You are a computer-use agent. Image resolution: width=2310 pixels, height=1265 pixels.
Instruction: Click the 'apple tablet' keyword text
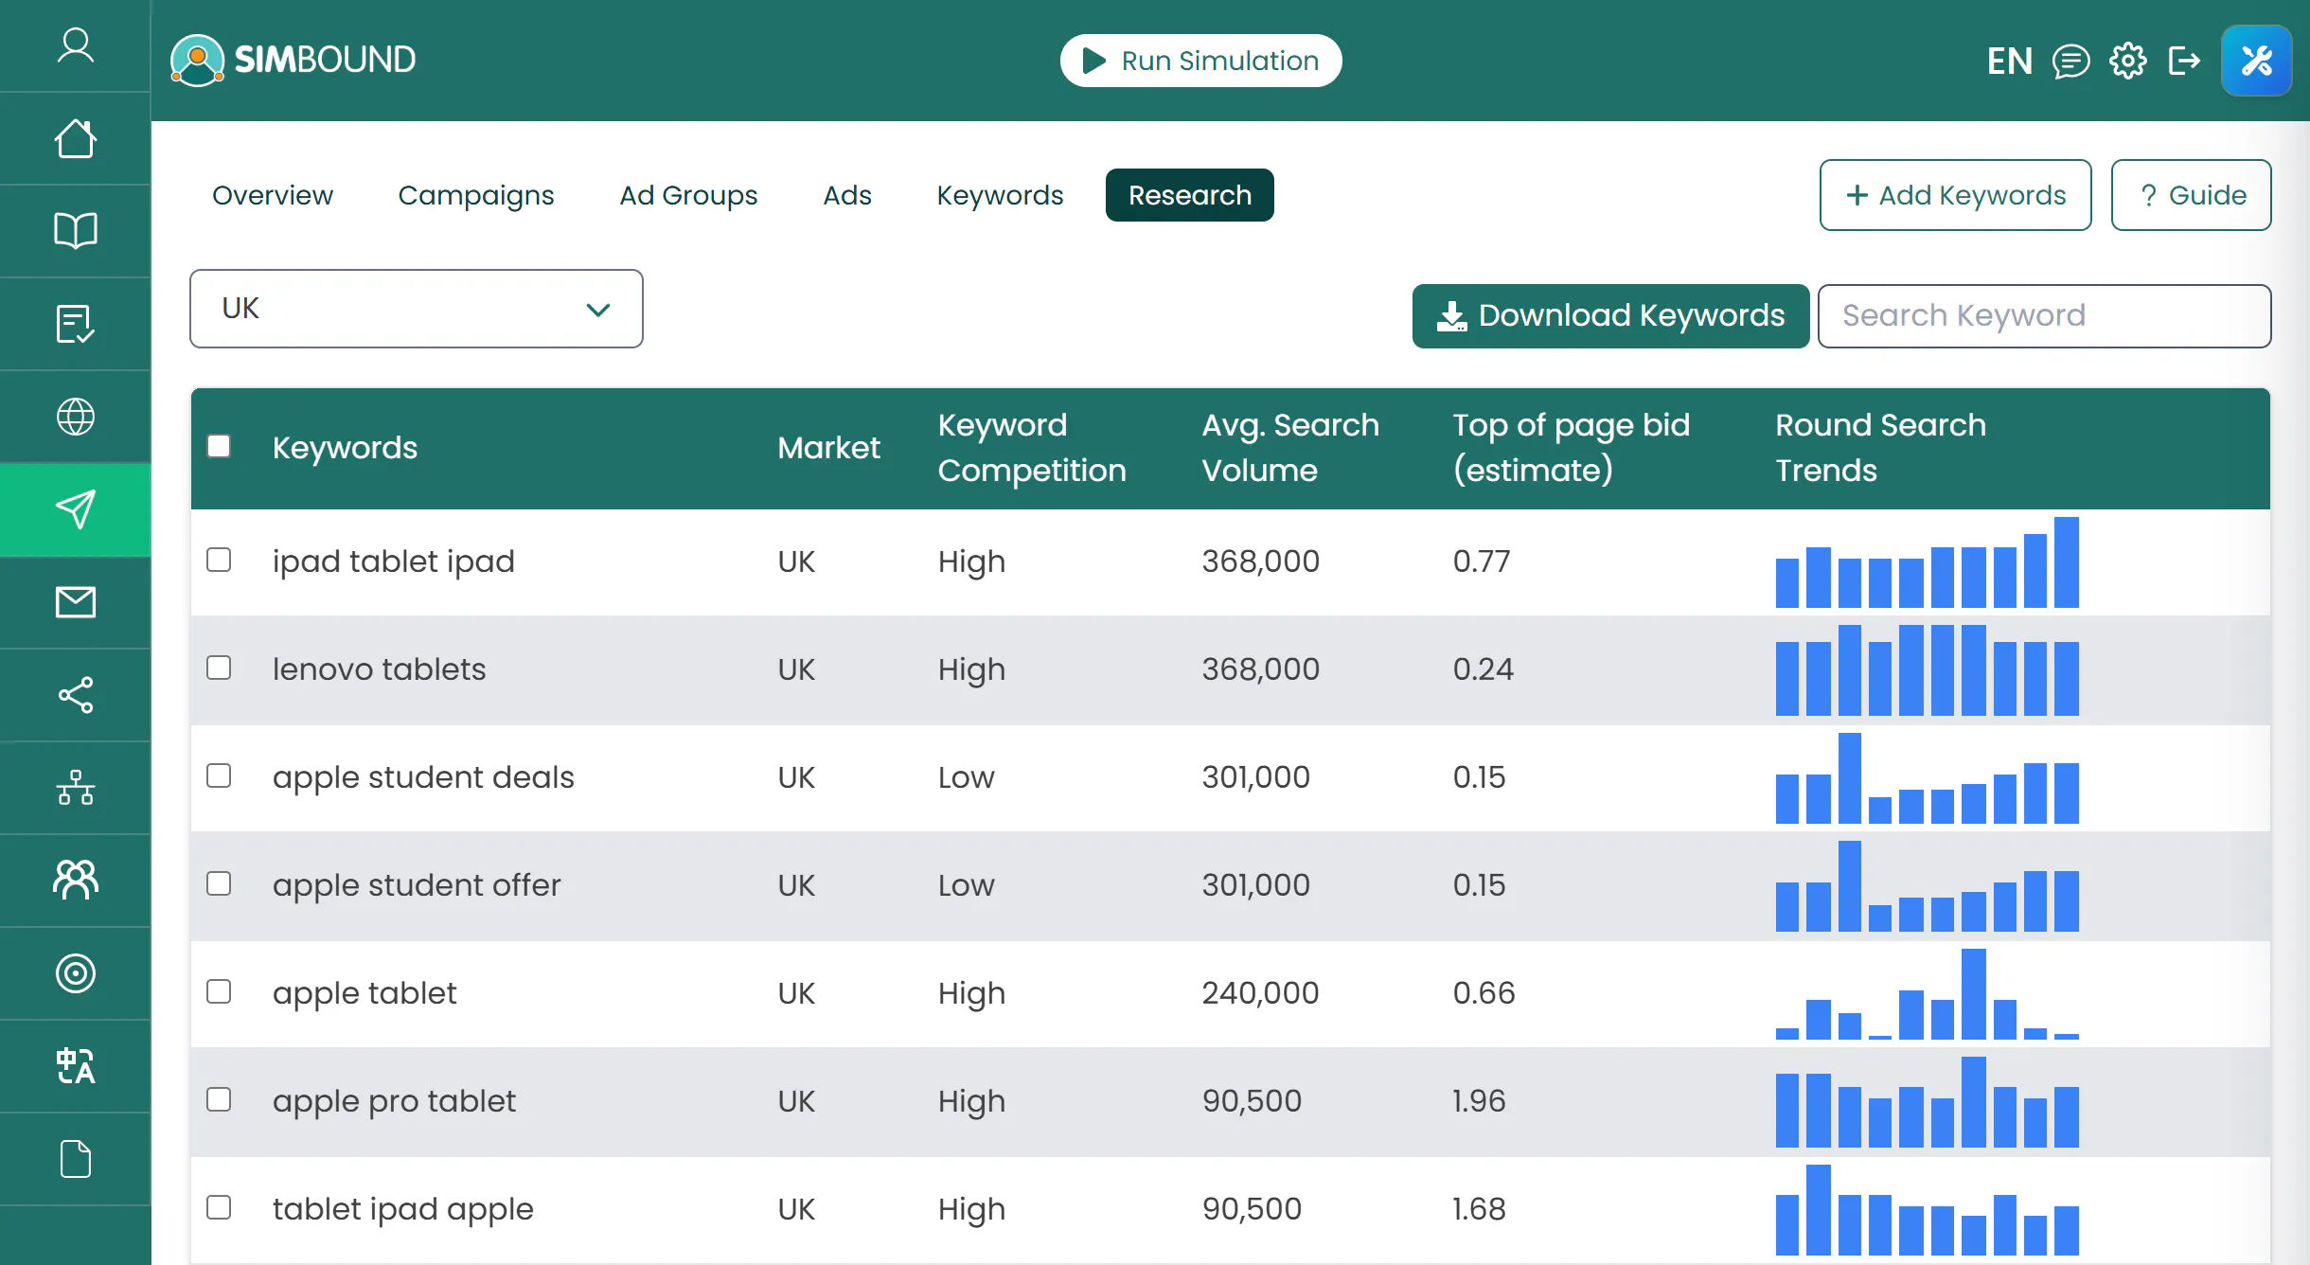[x=364, y=993]
